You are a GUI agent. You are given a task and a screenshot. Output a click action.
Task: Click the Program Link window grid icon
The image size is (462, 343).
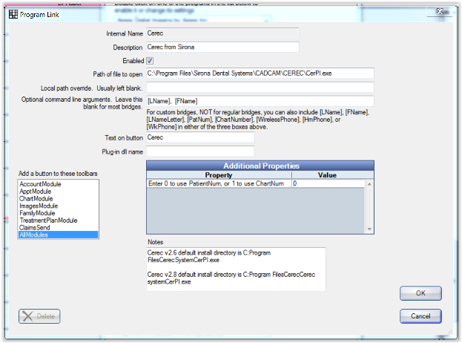[13, 14]
